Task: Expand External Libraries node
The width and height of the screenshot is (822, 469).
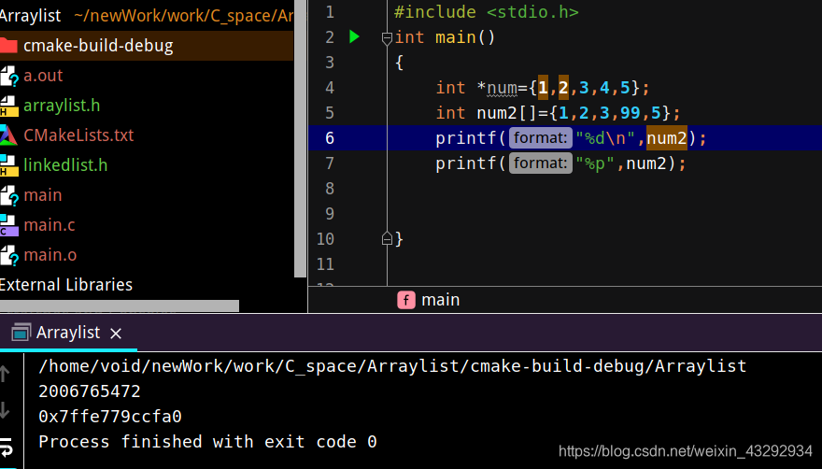Action: coord(66,285)
